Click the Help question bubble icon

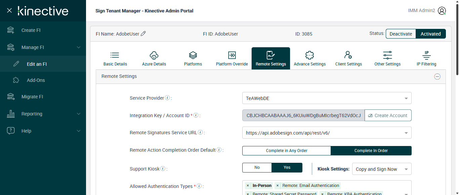click(x=11, y=131)
